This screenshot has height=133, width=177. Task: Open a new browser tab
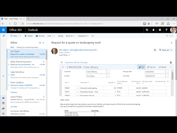point(28,19)
